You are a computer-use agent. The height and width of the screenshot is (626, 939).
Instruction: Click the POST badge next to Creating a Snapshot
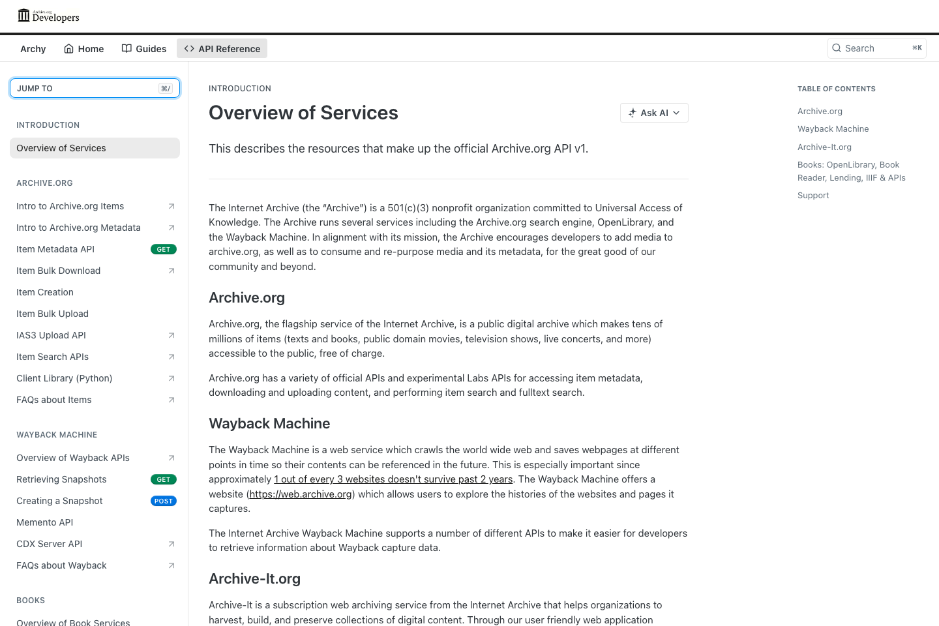point(163,501)
